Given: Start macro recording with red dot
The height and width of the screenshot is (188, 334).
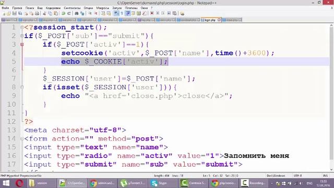Looking at the screenshot, I should [x=152, y=14].
